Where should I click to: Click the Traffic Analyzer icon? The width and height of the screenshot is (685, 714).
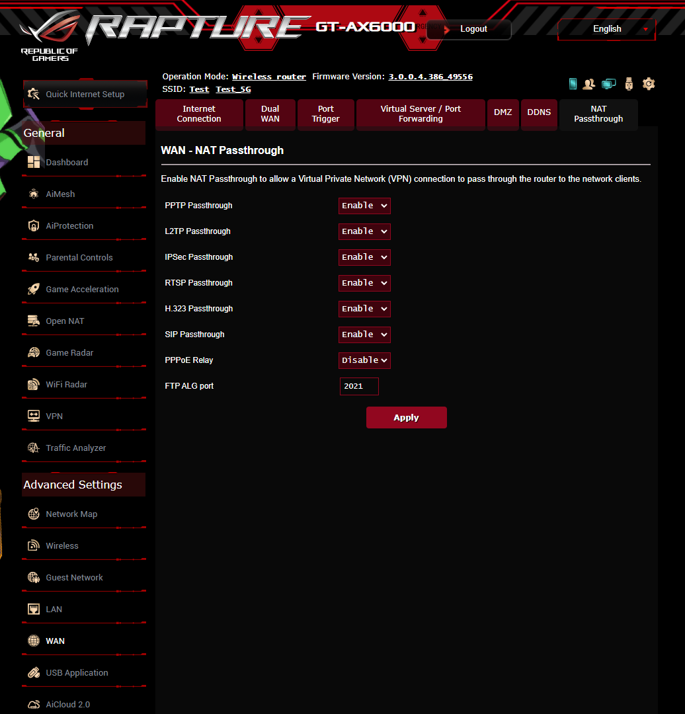click(x=34, y=448)
